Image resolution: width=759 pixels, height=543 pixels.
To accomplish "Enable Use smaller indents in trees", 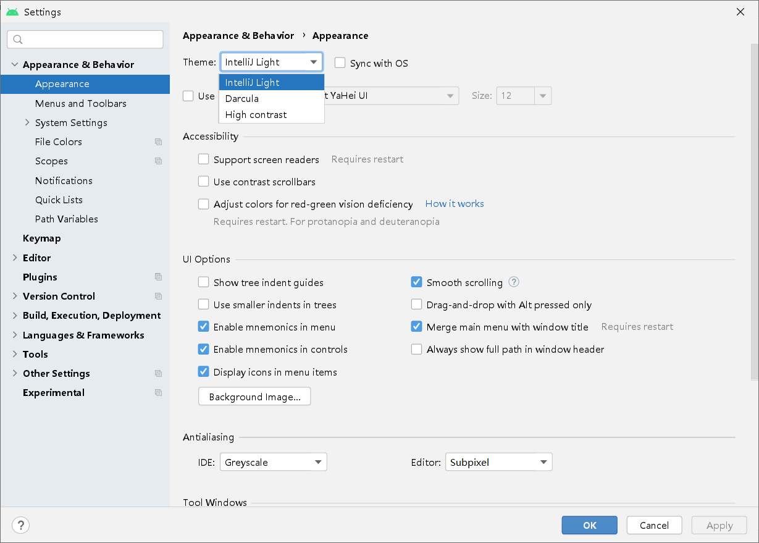I will coord(204,305).
